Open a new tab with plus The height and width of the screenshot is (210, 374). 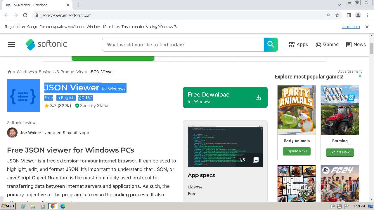[79, 5]
